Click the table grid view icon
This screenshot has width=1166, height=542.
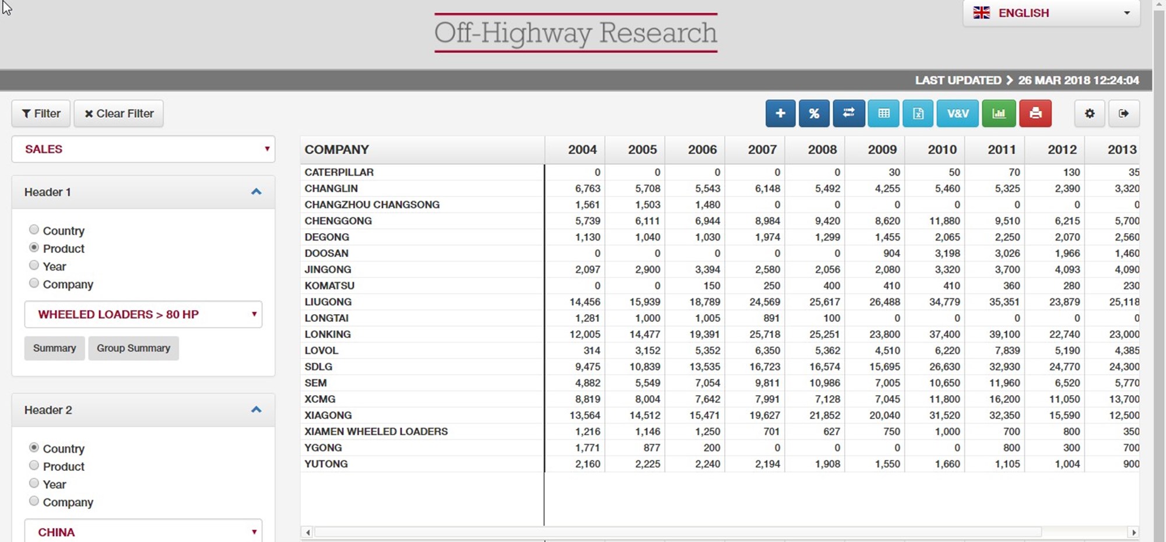tap(884, 114)
